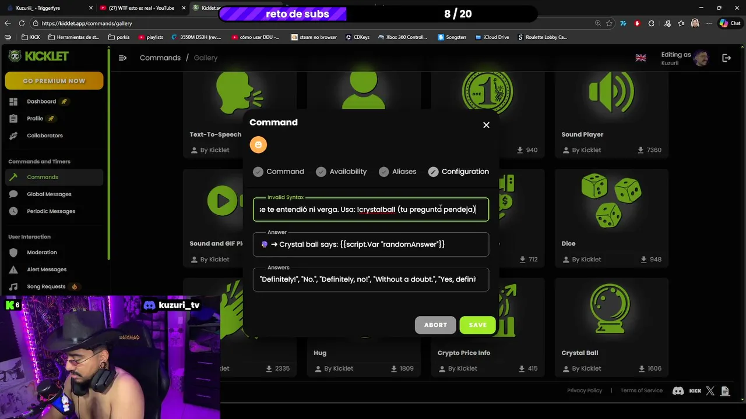
Task: Open Song Requests in the sidebar
Action: click(46, 286)
